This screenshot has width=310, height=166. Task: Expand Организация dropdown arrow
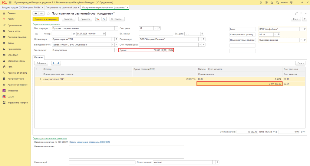tap(113, 39)
